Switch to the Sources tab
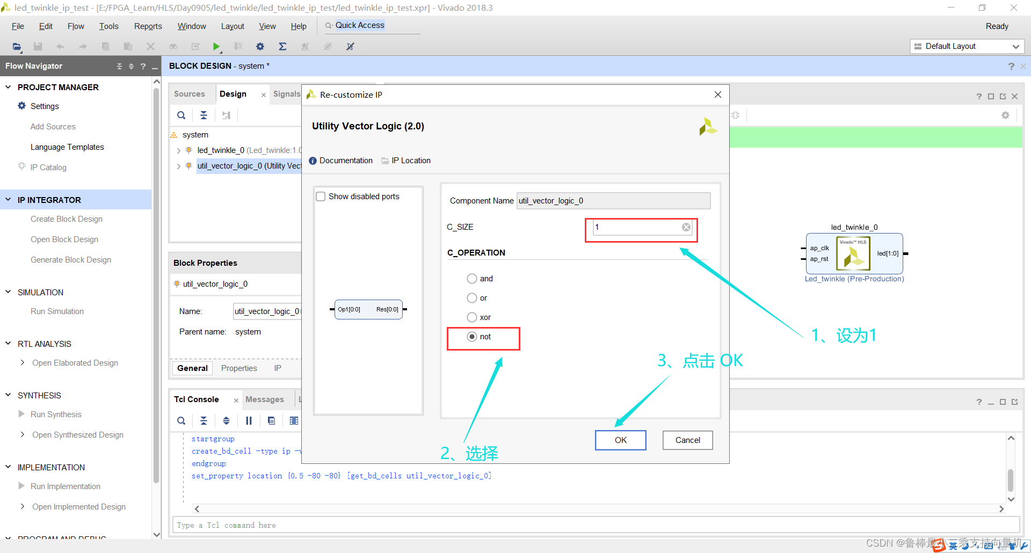Viewport: 1031px width, 553px height. (190, 94)
